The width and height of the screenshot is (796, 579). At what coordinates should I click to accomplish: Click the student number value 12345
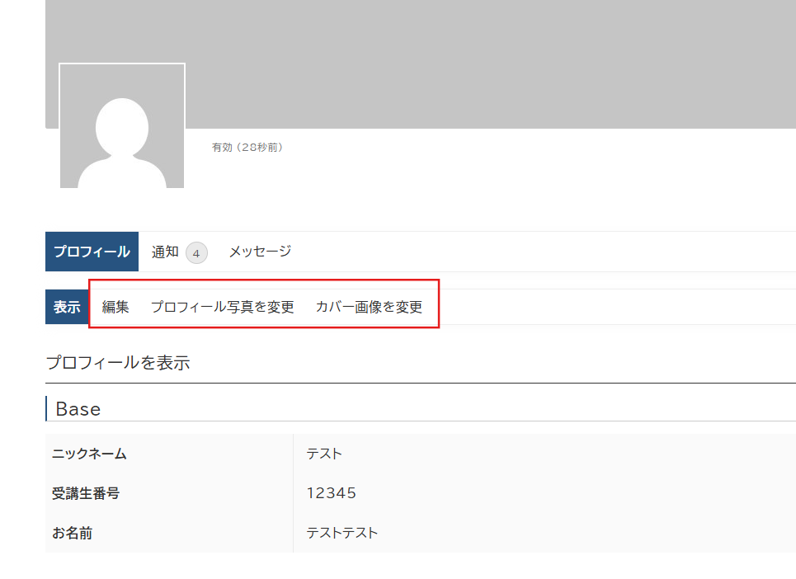tap(332, 493)
